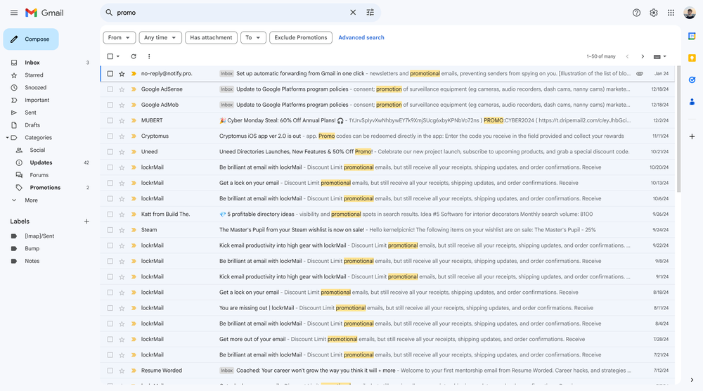
Task: Apply Exclude Promotions filter
Action: [x=301, y=38]
